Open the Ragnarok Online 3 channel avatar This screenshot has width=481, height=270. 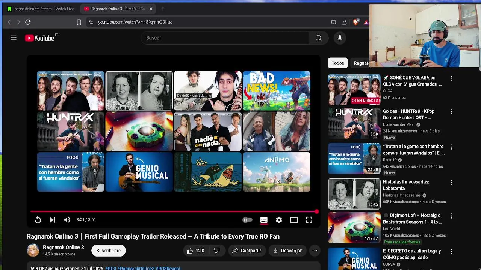(x=33, y=250)
